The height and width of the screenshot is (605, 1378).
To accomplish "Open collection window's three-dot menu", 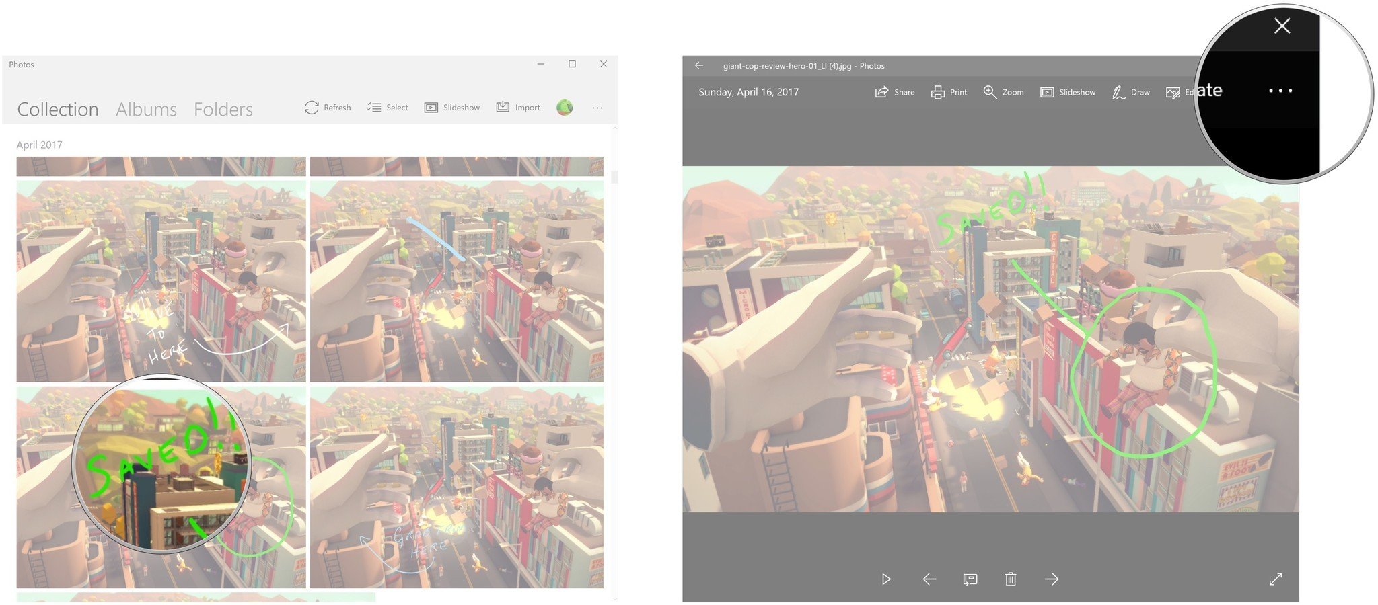I will (597, 108).
